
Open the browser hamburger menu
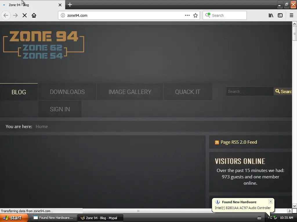point(291,15)
